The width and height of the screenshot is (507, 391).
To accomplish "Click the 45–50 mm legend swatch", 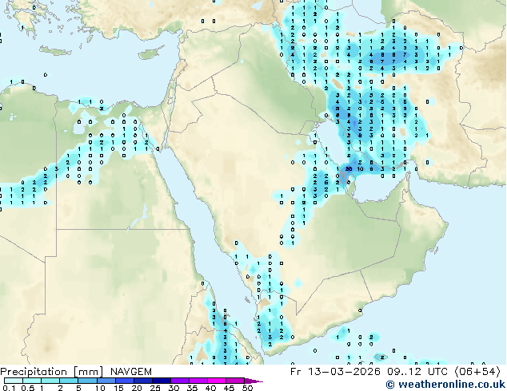I will coord(235,381).
